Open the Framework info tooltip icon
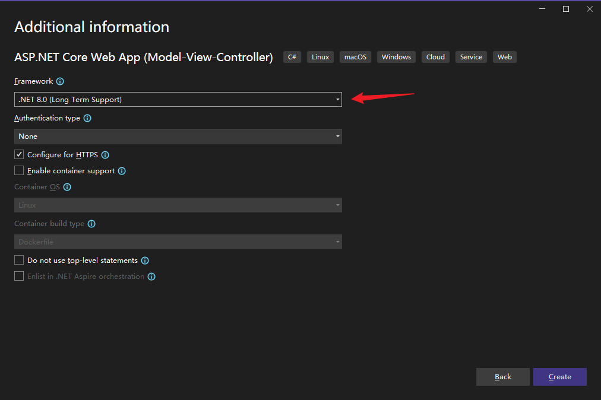Viewport: 601px width, 400px height. click(x=60, y=81)
